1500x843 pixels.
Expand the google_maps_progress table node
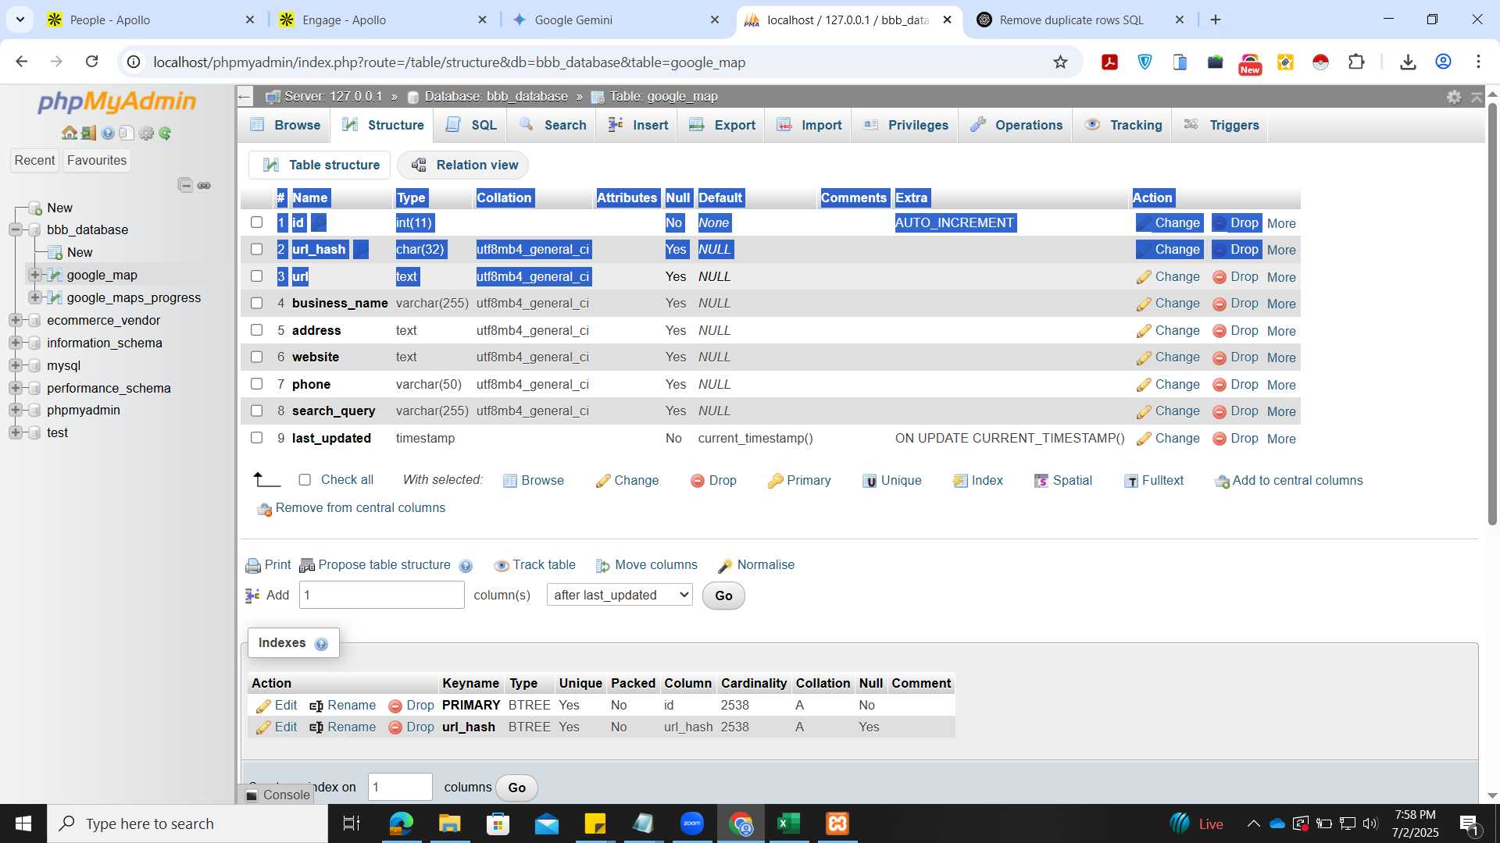pos(34,297)
